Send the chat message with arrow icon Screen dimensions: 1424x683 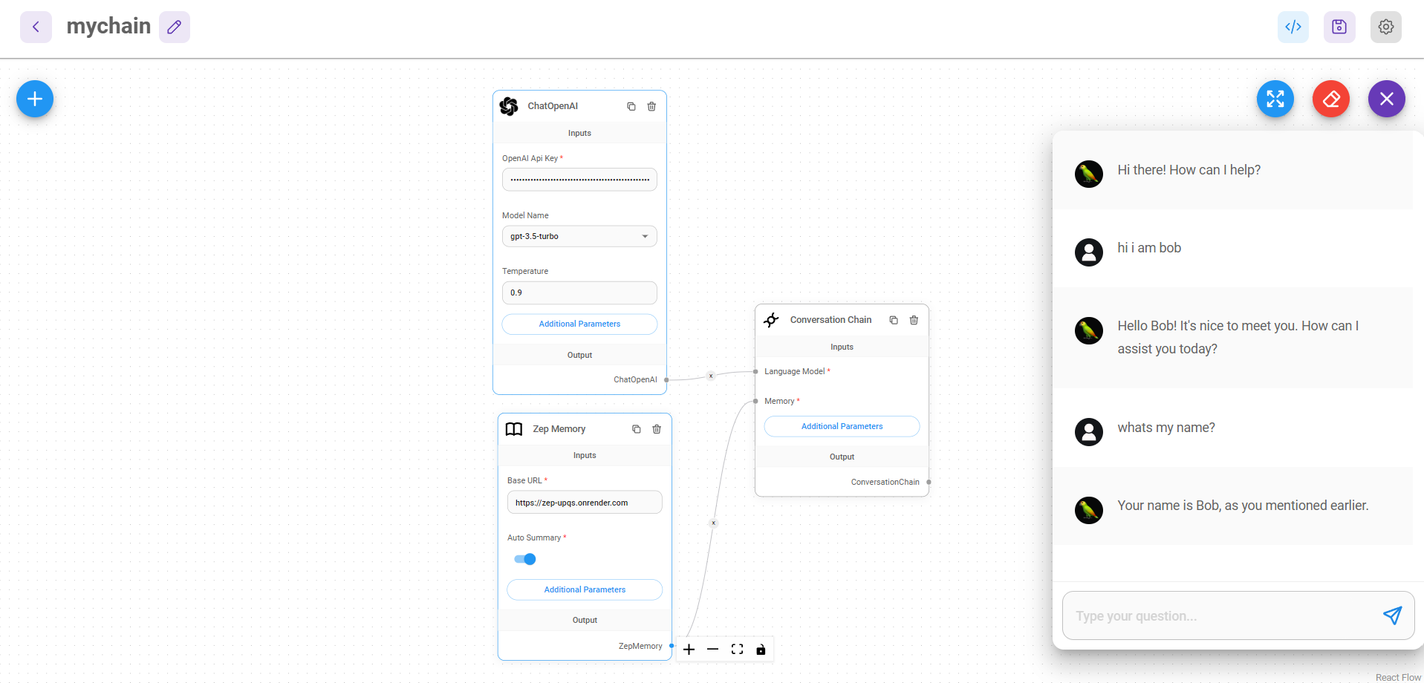(1391, 615)
